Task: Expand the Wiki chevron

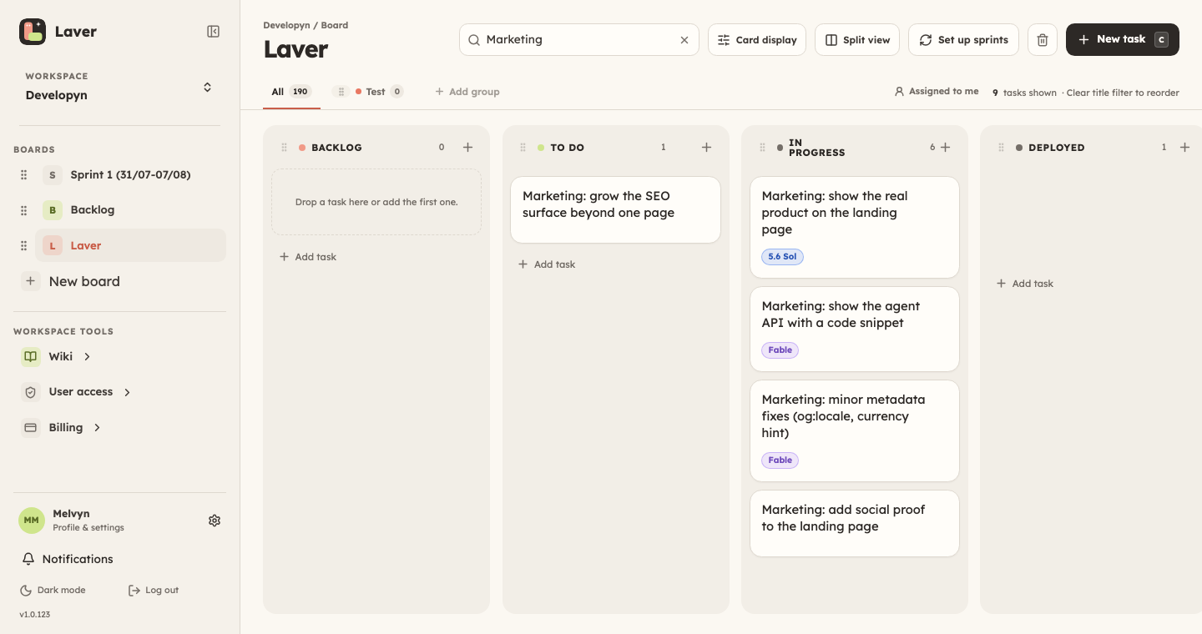Action: (x=87, y=356)
